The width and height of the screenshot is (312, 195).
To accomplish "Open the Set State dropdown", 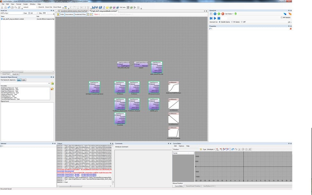I will [229, 14].
